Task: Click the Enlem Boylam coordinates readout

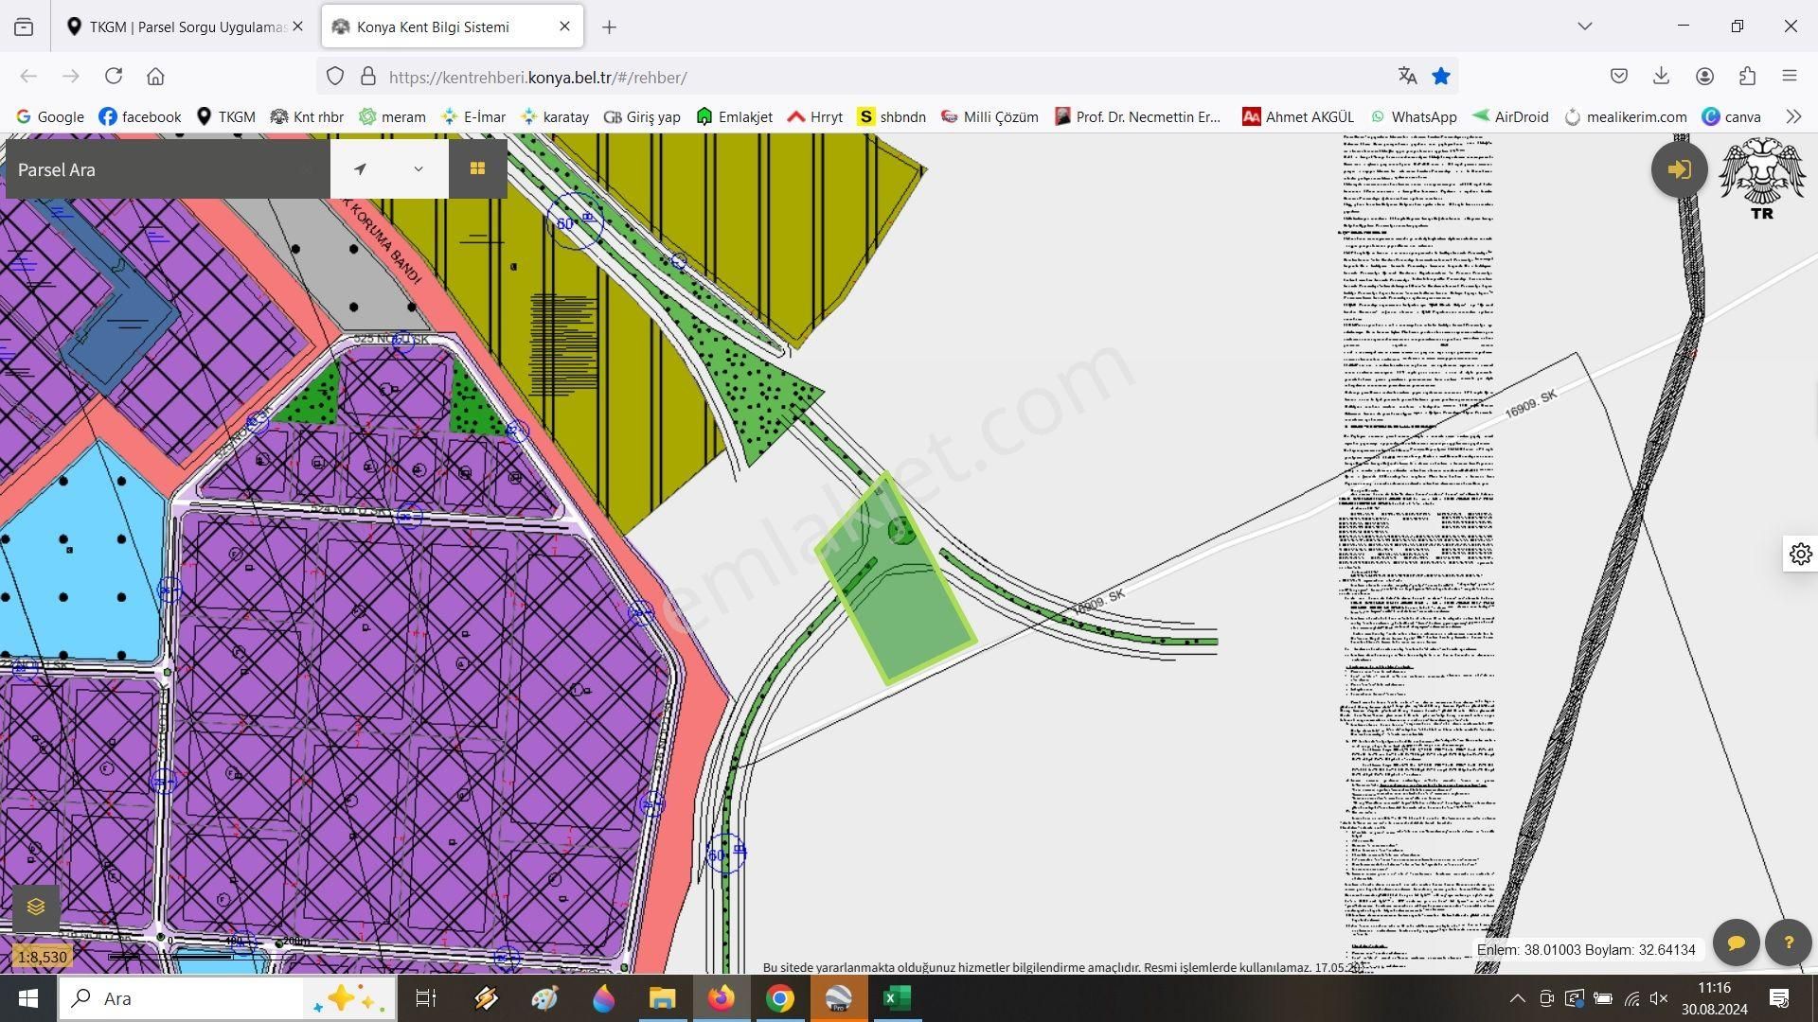Action: pyautogui.click(x=1586, y=950)
